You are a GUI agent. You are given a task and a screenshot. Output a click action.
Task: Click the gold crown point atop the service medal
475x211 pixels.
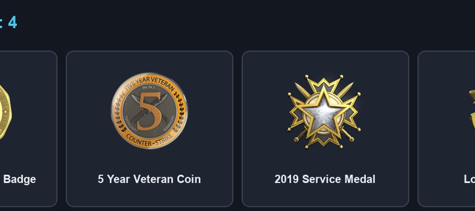[324, 81]
